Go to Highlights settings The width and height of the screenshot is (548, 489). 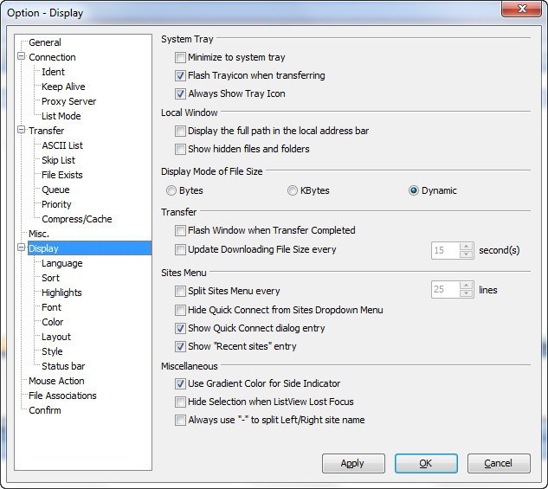click(x=61, y=293)
